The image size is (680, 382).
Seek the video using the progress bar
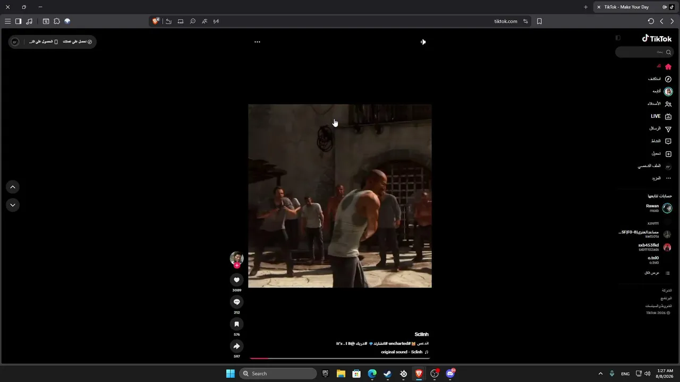point(340,359)
